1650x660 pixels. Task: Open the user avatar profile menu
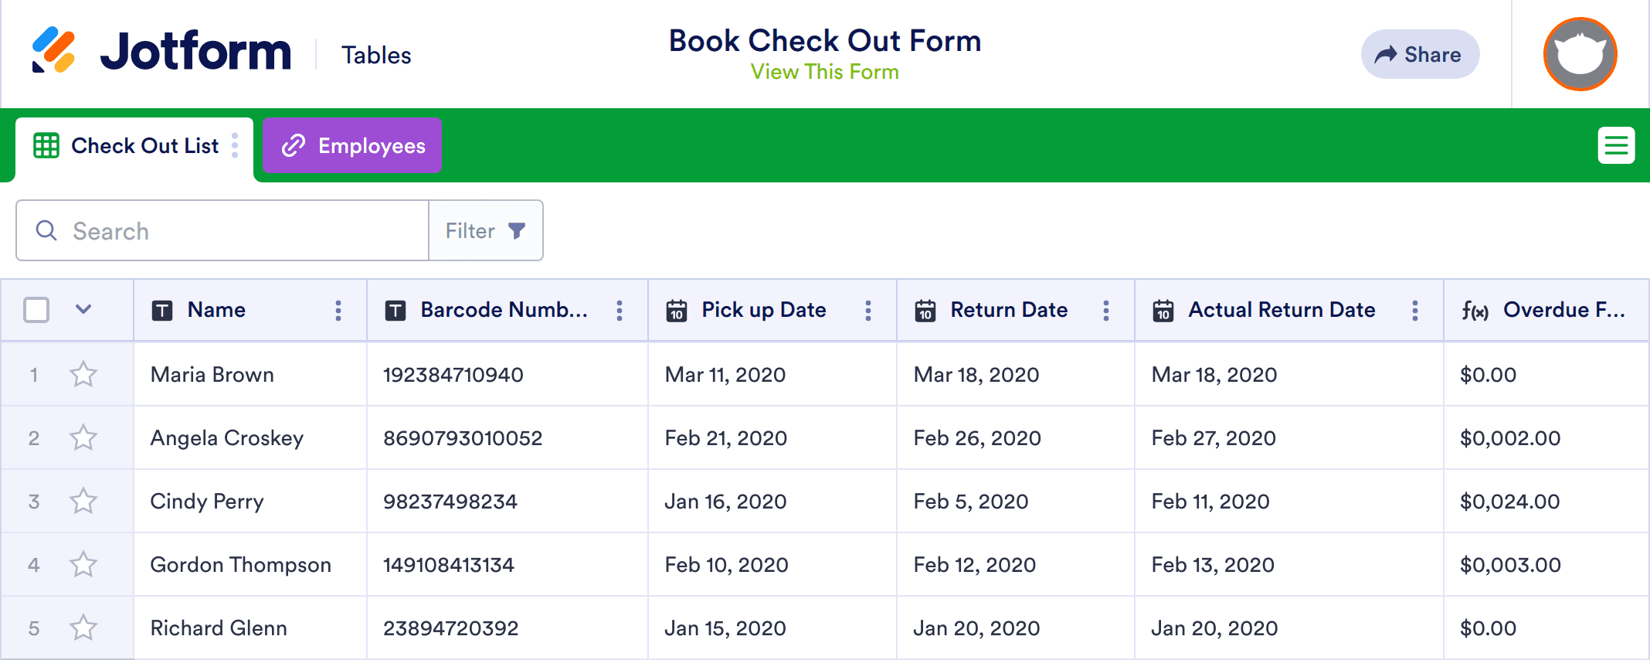coord(1580,54)
